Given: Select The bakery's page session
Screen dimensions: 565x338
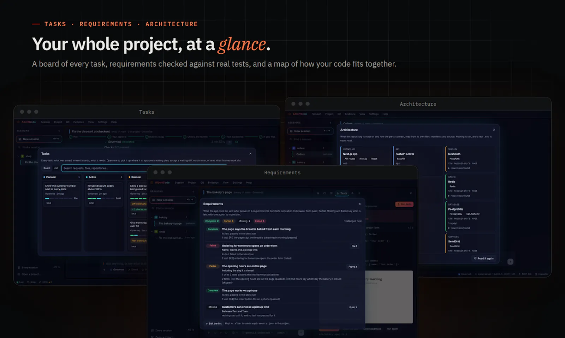Looking at the screenshot, I should (x=175, y=224).
